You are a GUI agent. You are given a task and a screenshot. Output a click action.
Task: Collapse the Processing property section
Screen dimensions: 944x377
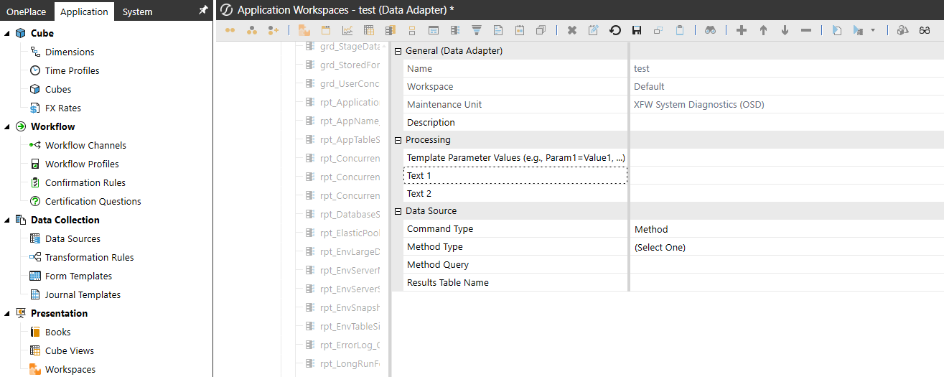[x=398, y=140]
